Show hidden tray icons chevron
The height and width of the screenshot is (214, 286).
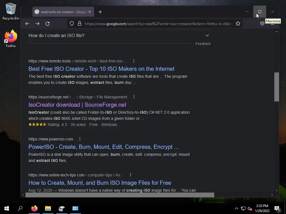pyautogui.click(x=236, y=208)
